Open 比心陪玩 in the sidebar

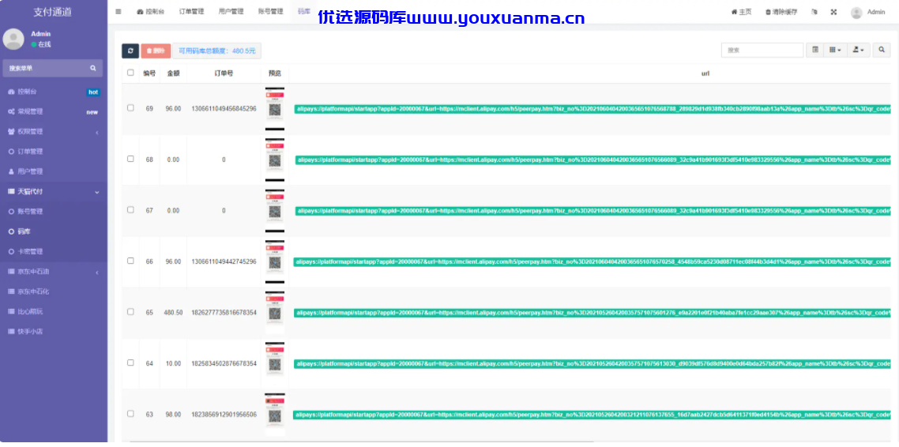(x=53, y=312)
